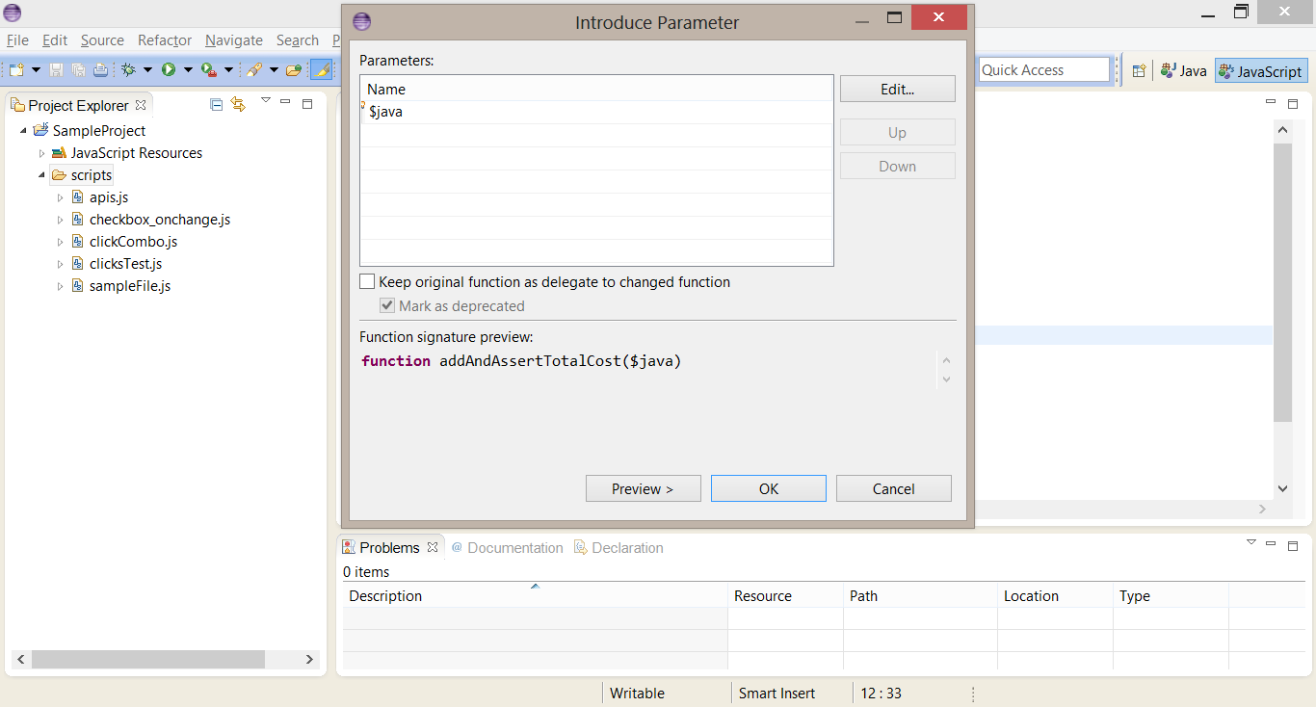Collapse the scripts folder

(x=40, y=174)
